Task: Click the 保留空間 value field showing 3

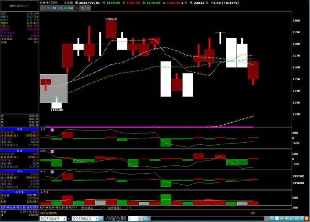Action: coord(133,219)
